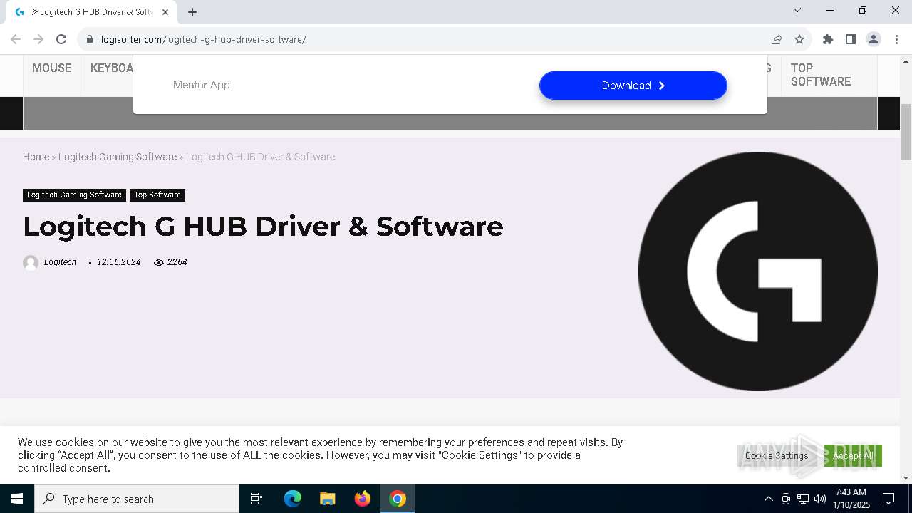Click the site lock icon in address bar

(x=89, y=39)
